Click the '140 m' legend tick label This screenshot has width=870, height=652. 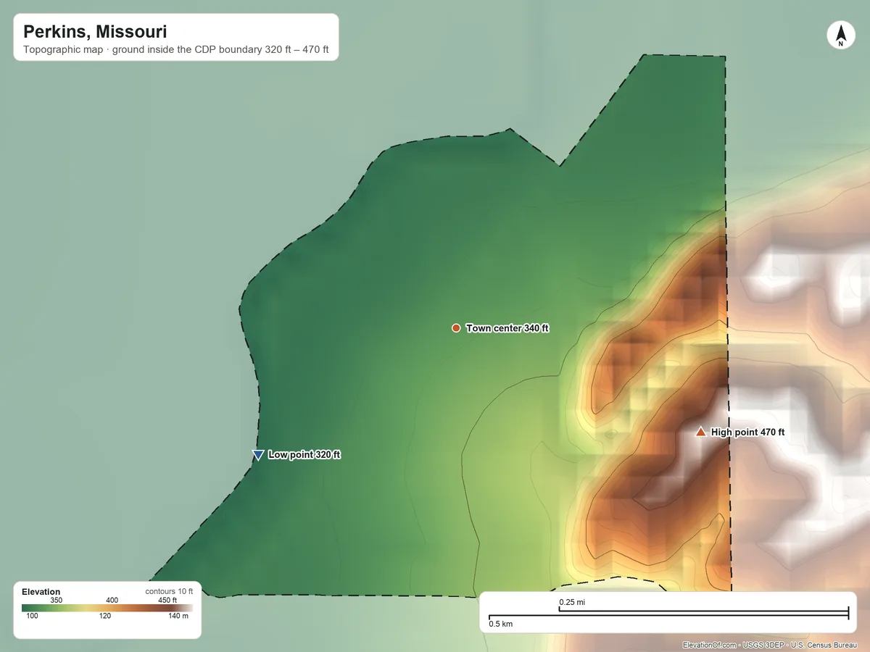point(178,617)
